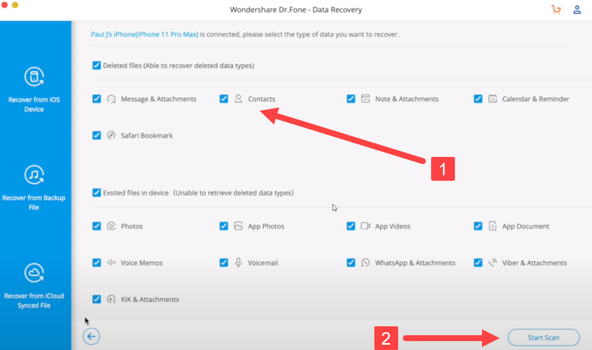Click the Contacts person icon
The height and width of the screenshot is (350, 592).
pyautogui.click(x=238, y=99)
